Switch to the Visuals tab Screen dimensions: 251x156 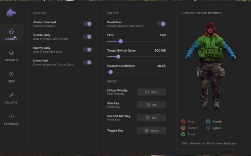click(11, 56)
